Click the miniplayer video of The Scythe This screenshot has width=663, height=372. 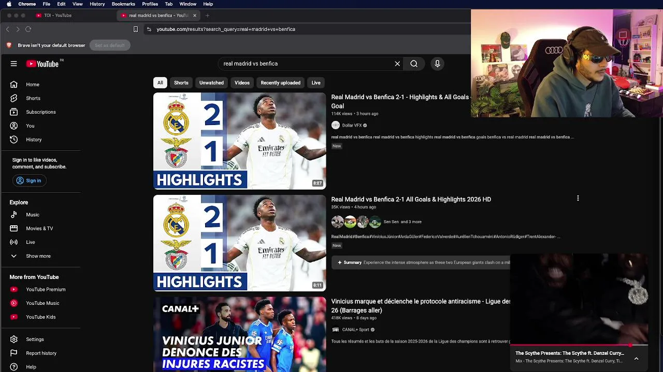point(579,299)
